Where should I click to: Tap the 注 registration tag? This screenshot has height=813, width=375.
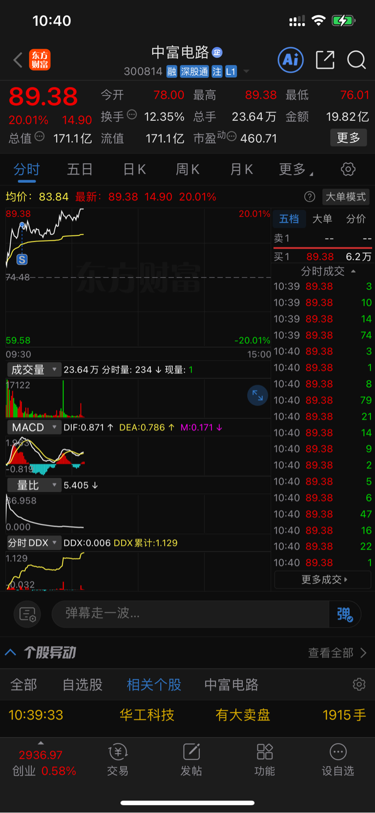pos(217,72)
